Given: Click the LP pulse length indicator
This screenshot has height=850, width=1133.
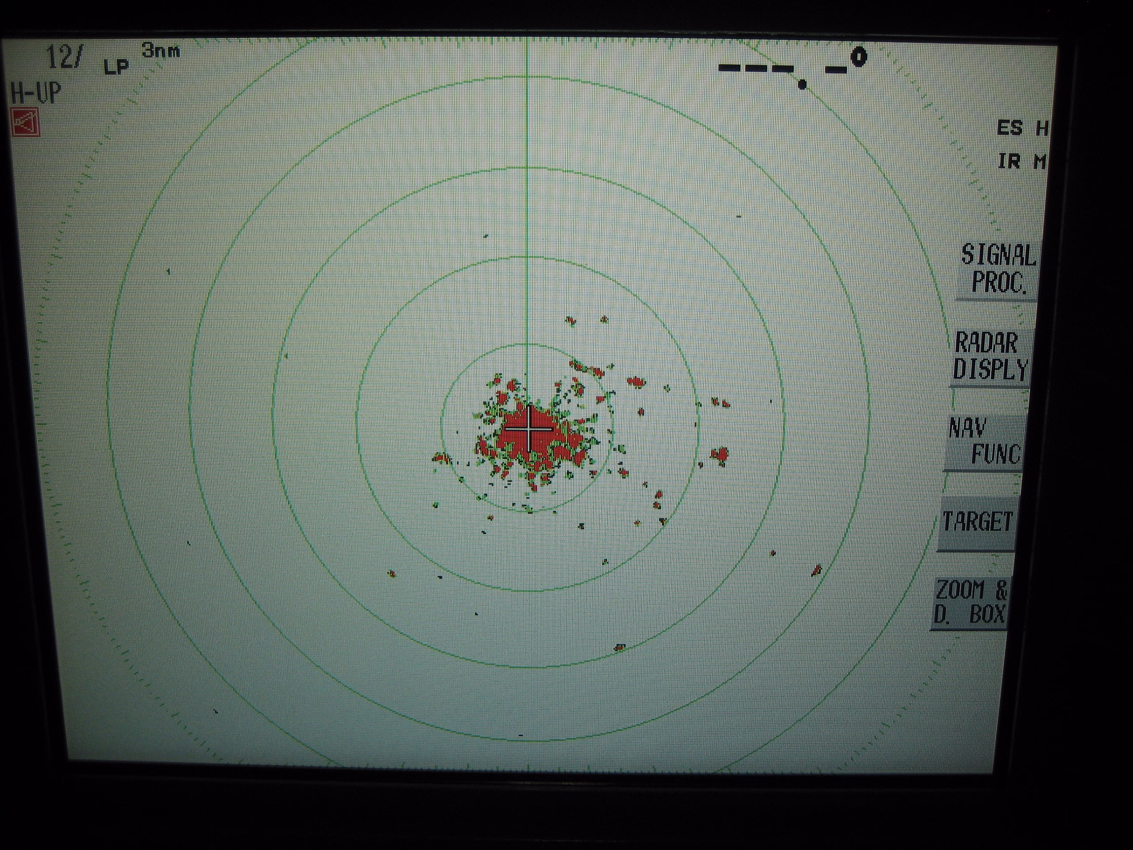Looking at the screenshot, I should [x=117, y=66].
